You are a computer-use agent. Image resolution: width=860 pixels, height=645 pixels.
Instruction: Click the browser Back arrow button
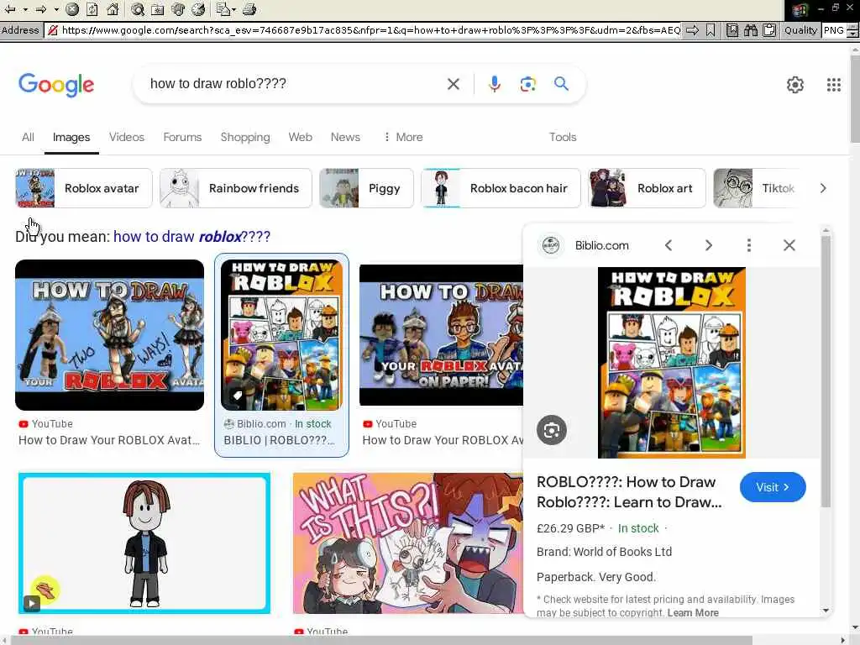tap(10, 9)
